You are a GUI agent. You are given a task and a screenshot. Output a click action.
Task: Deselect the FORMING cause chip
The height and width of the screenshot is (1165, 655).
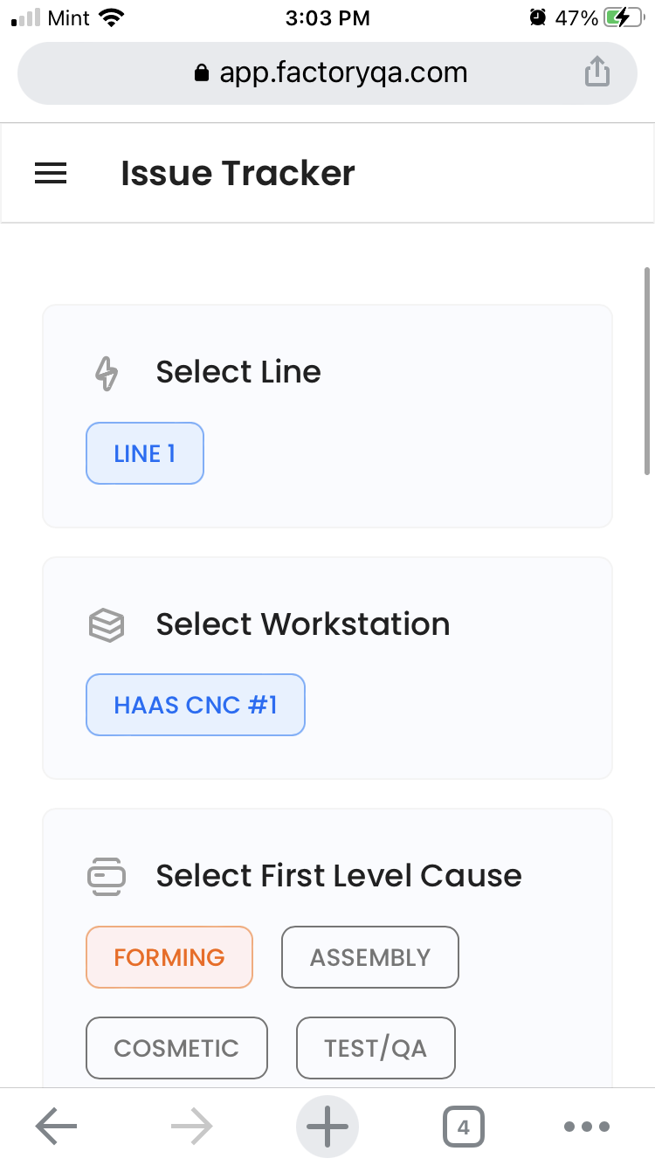[x=169, y=957]
